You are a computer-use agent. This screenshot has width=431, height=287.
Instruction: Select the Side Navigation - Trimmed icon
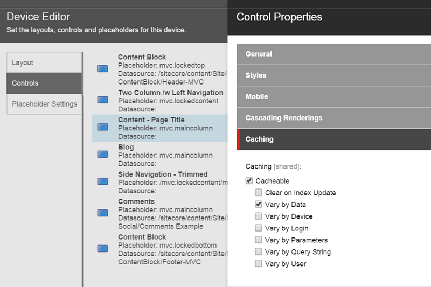click(102, 181)
